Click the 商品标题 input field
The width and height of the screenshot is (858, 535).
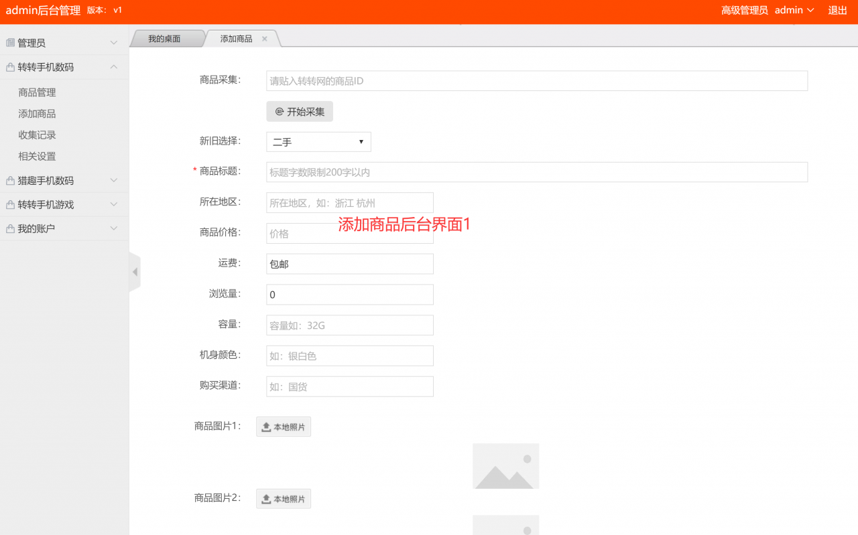(536, 172)
